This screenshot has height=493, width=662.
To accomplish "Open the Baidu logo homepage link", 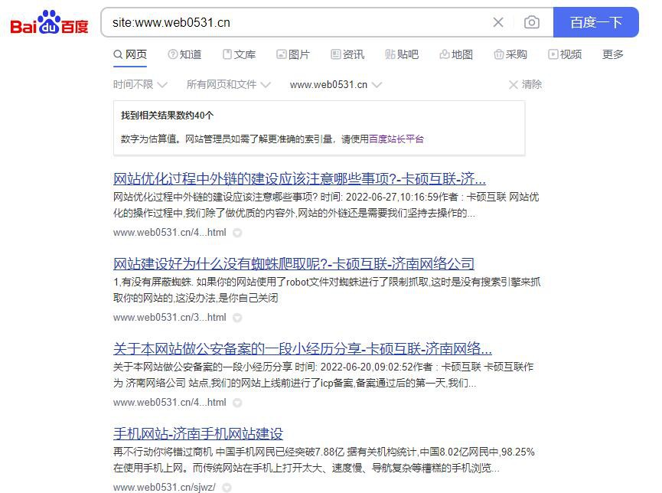I will [x=50, y=22].
